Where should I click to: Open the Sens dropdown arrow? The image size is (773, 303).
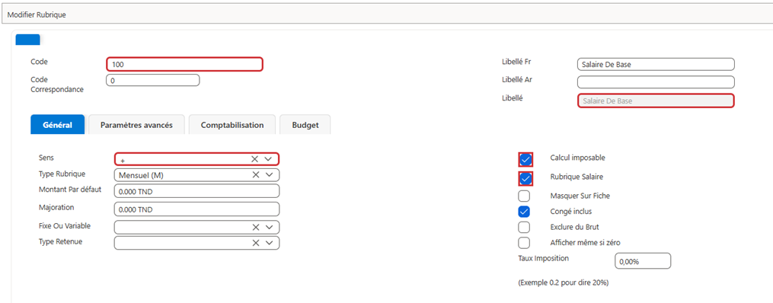pyautogui.click(x=269, y=158)
